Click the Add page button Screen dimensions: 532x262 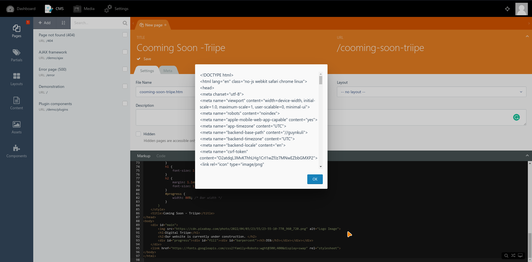click(45, 23)
